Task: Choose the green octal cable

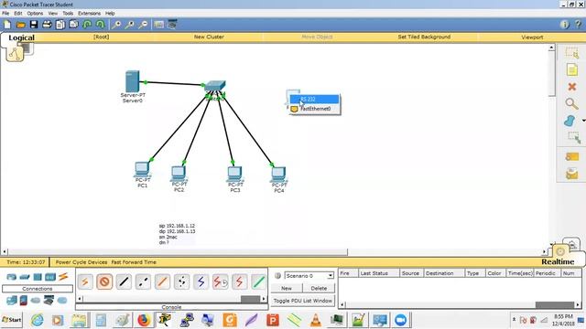Action: tap(258, 281)
